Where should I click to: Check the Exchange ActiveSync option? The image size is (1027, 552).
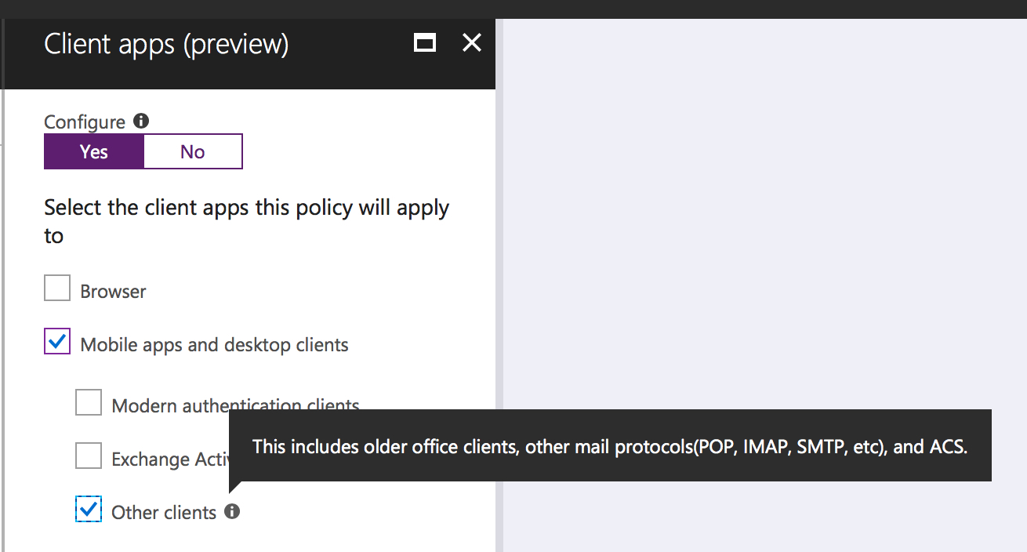[x=88, y=456]
